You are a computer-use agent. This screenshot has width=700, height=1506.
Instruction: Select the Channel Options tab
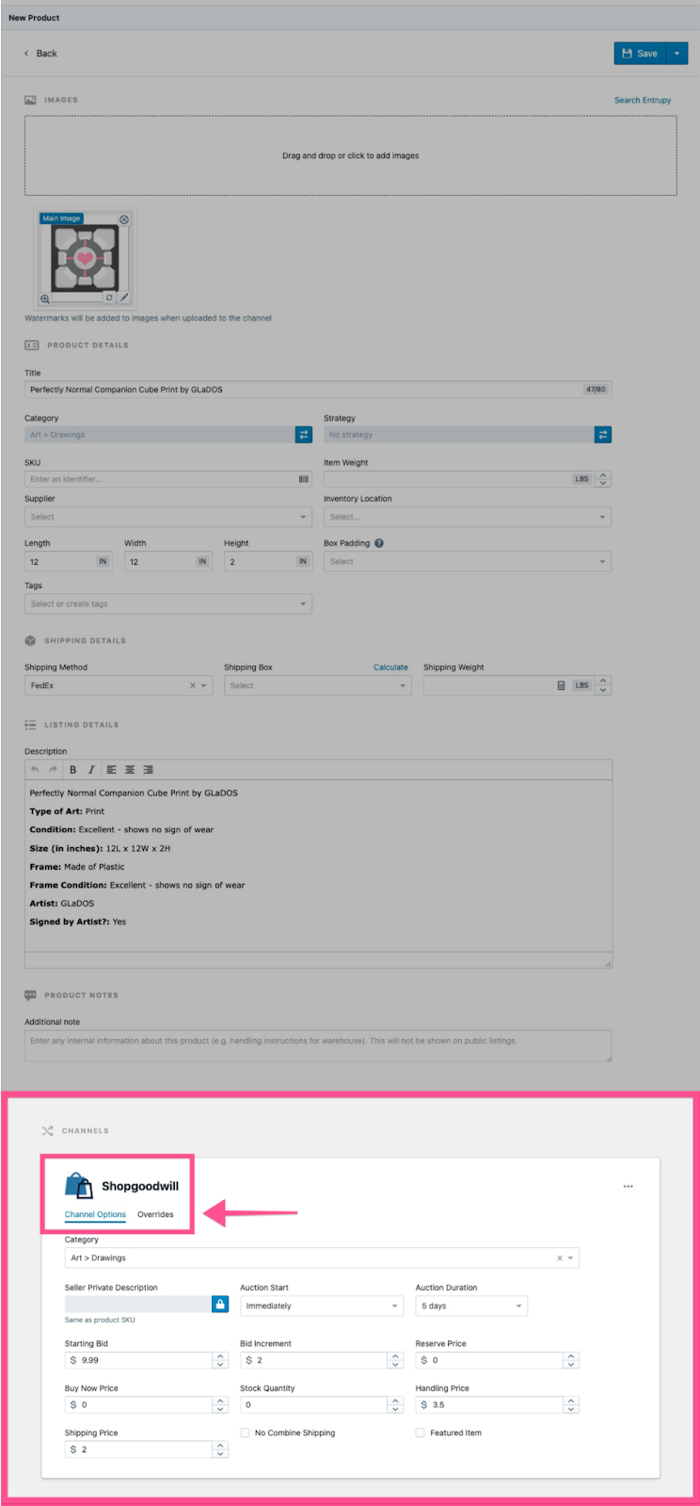click(x=95, y=1214)
